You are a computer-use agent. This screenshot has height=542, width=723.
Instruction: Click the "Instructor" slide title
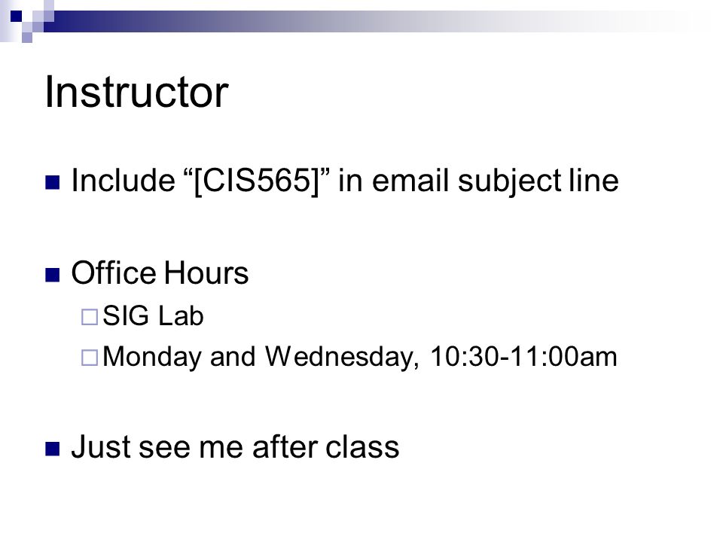point(136,92)
